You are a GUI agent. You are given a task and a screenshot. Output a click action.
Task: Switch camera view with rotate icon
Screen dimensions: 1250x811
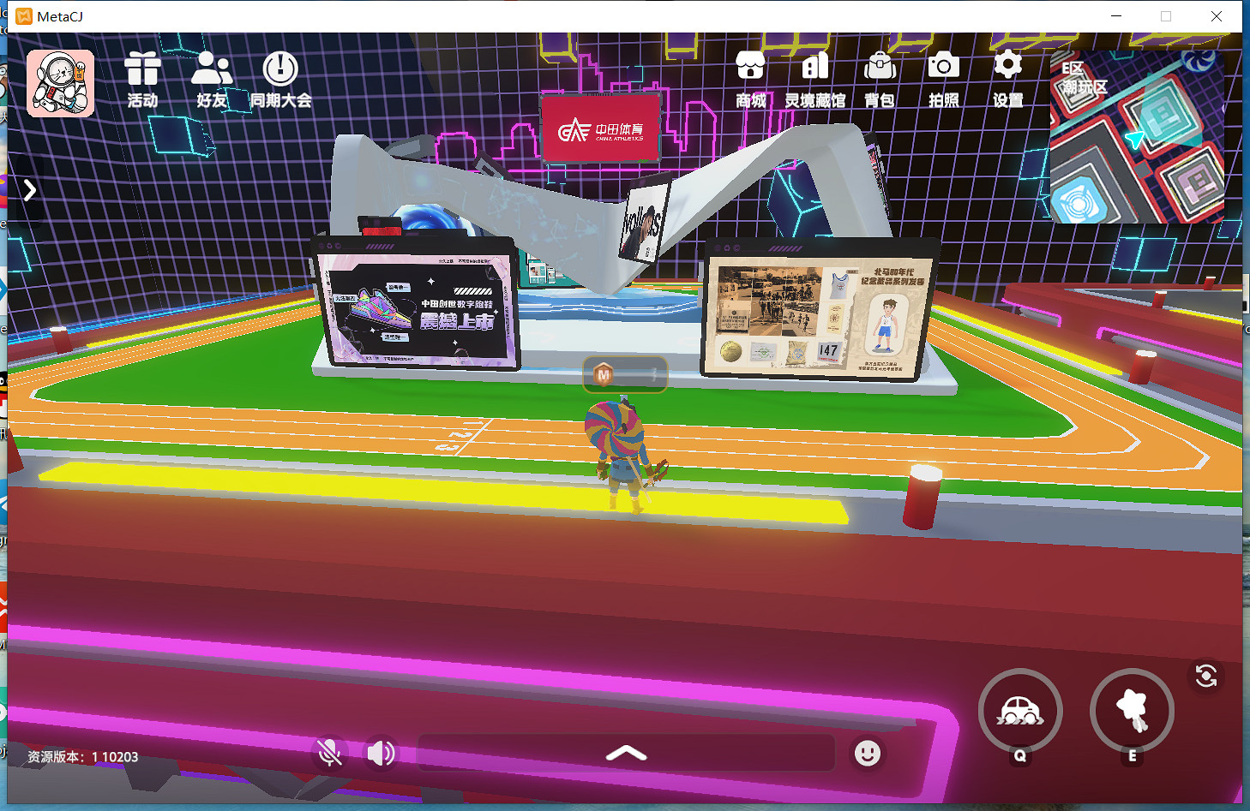pos(1206,676)
